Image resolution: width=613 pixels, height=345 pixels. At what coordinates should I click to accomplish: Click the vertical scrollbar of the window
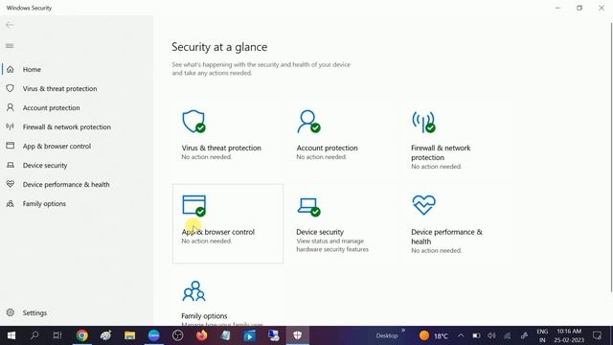coord(611,156)
